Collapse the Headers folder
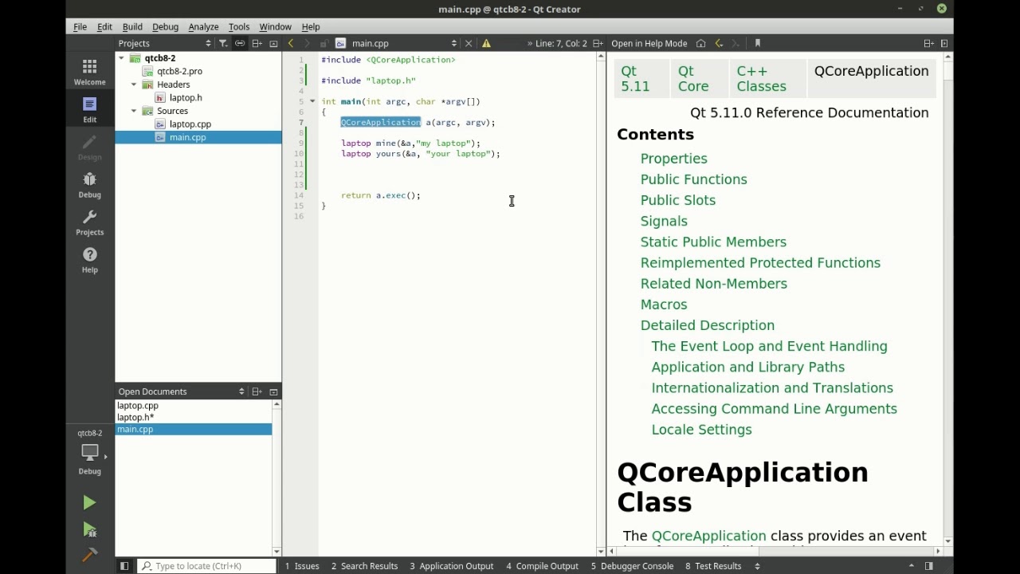This screenshot has width=1020, height=574. pyautogui.click(x=134, y=85)
